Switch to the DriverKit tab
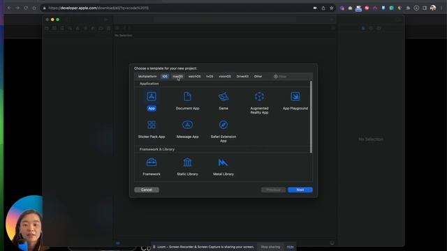The height and width of the screenshot is (251, 447). pos(242,76)
